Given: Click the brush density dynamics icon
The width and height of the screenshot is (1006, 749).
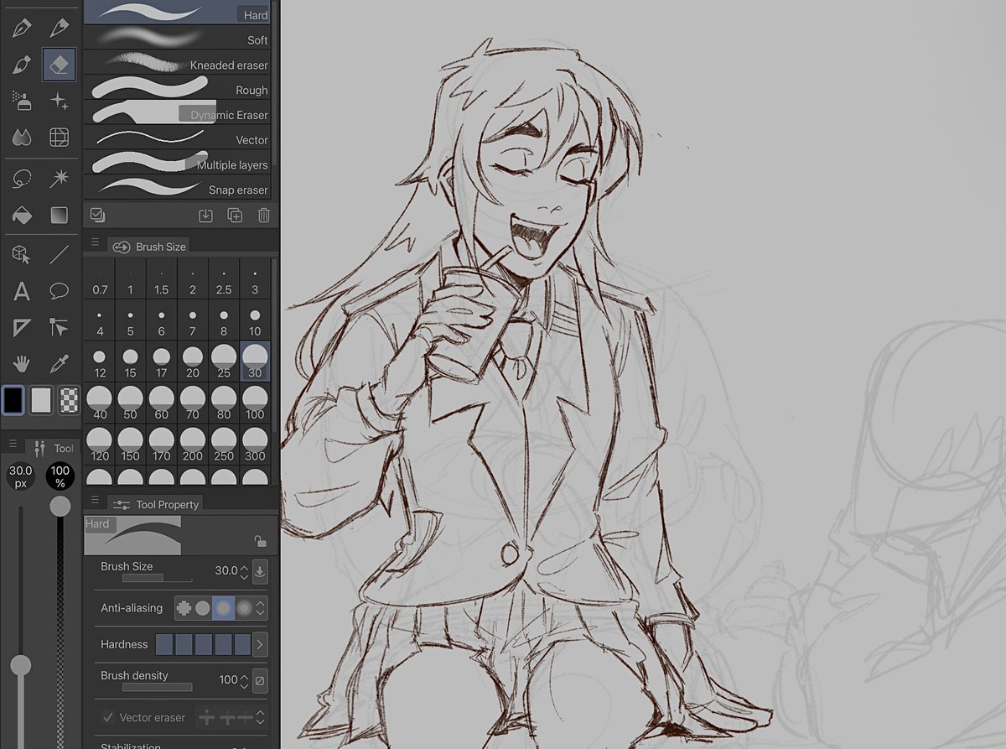Looking at the screenshot, I should 260,680.
